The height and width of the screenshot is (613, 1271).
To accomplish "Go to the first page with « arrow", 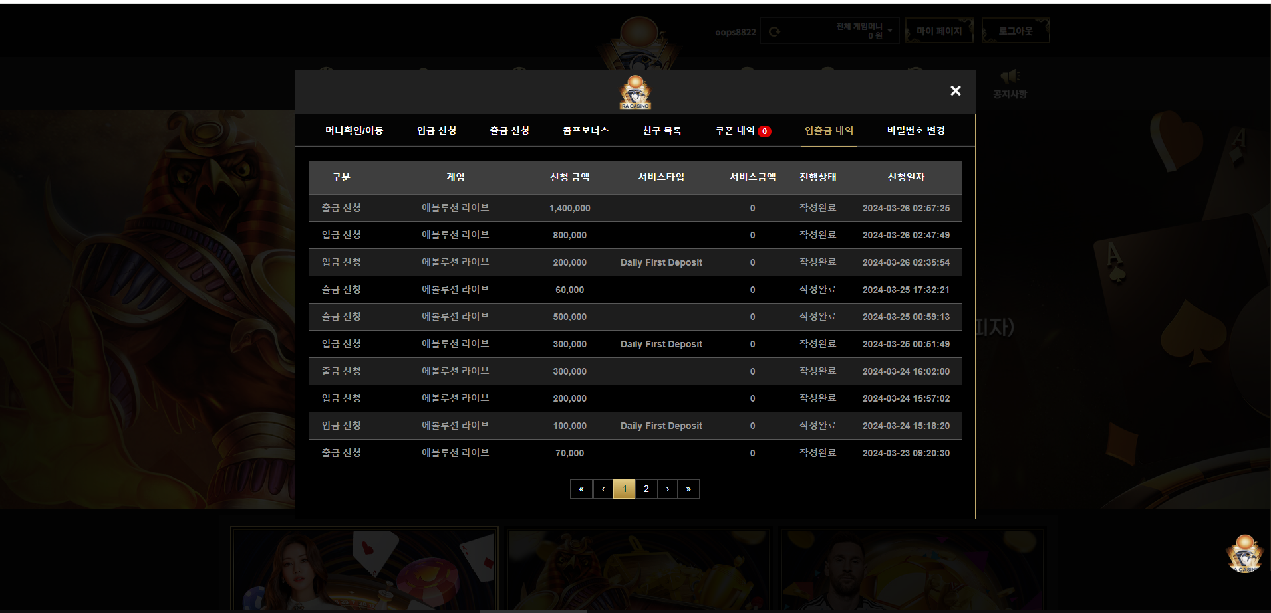I will (x=581, y=489).
